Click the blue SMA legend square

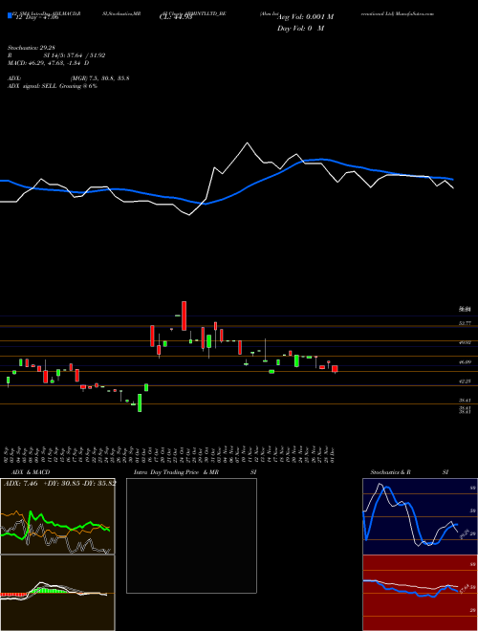pos(11,16)
